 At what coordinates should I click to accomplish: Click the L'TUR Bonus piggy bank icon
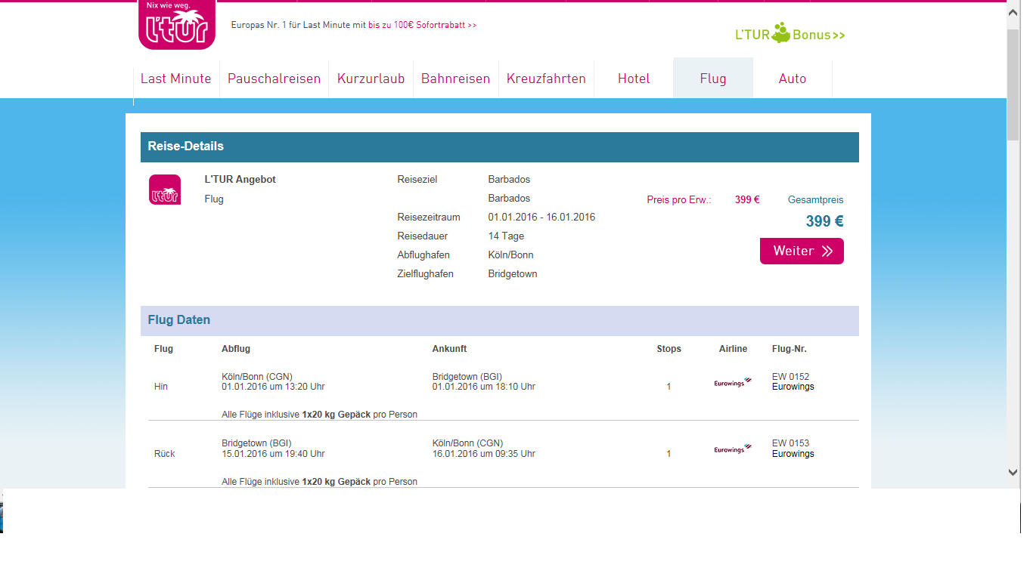781,32
